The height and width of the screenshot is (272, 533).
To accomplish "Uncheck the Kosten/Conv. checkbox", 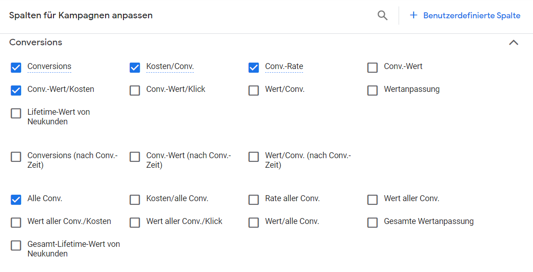I will (x=135, y=67).
